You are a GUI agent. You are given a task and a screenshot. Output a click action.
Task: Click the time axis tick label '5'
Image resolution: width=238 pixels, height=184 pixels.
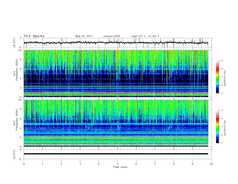pyautogui.click(x=117, y=164)
